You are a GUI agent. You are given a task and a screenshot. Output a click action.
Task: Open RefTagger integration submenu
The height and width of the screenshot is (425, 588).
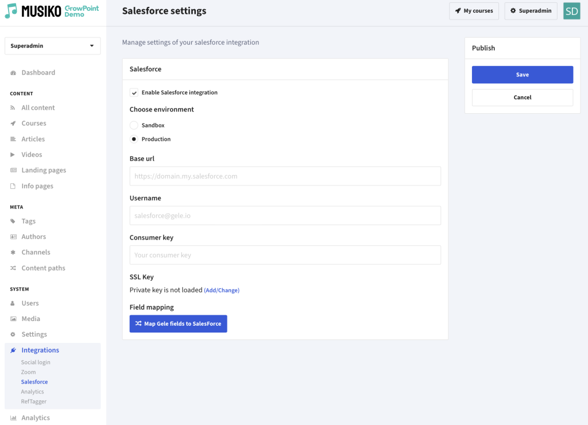pyautogui.click(x=34, y=401)
